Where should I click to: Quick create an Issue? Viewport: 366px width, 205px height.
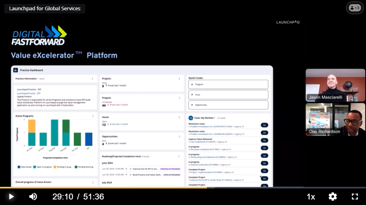tap(228, 95)
